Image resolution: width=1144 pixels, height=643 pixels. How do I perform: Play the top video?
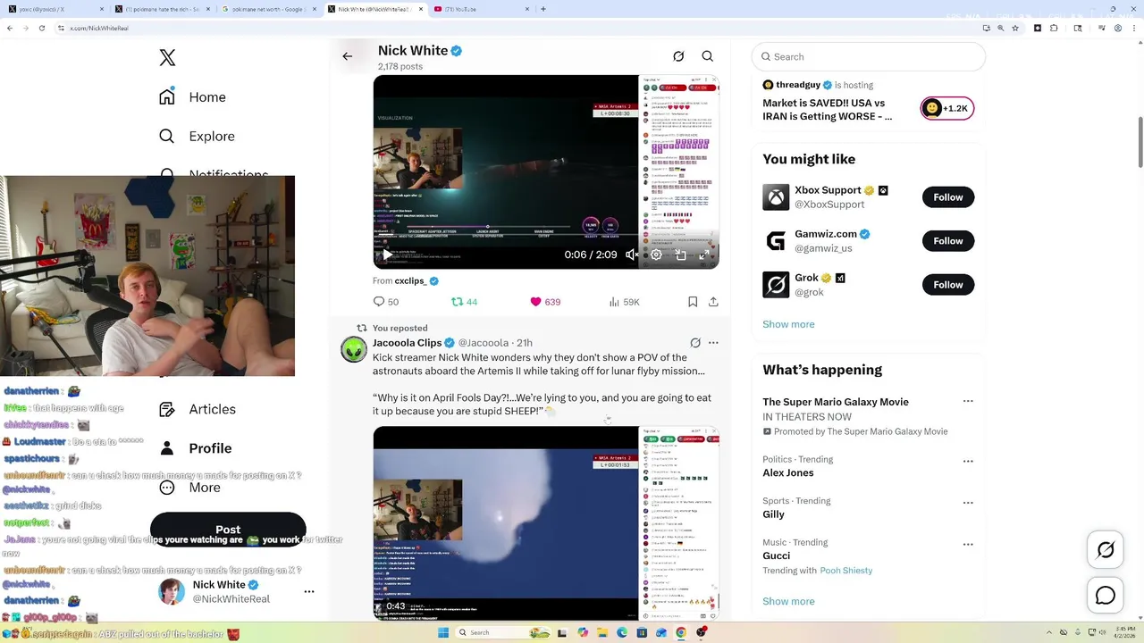coord(387,255)
